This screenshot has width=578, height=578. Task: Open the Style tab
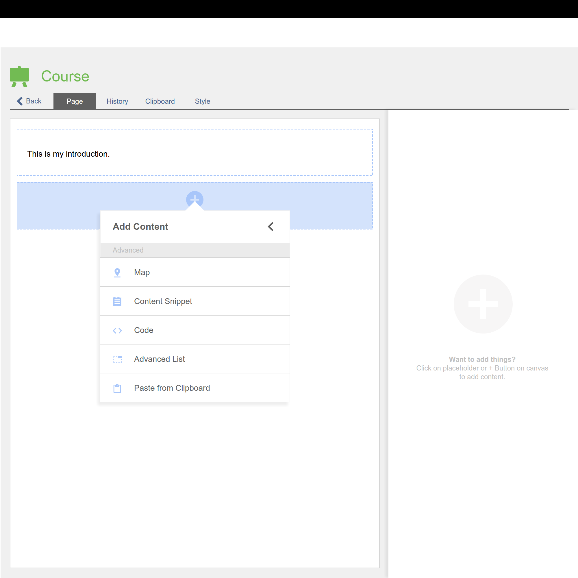[x=203, y=101]
